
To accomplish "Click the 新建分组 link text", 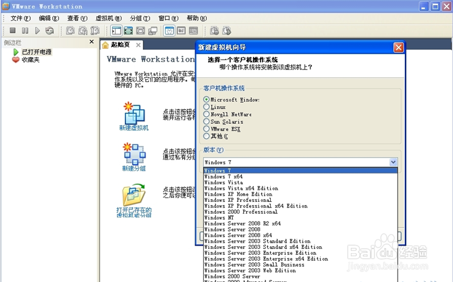I will (x=134, y=169).
